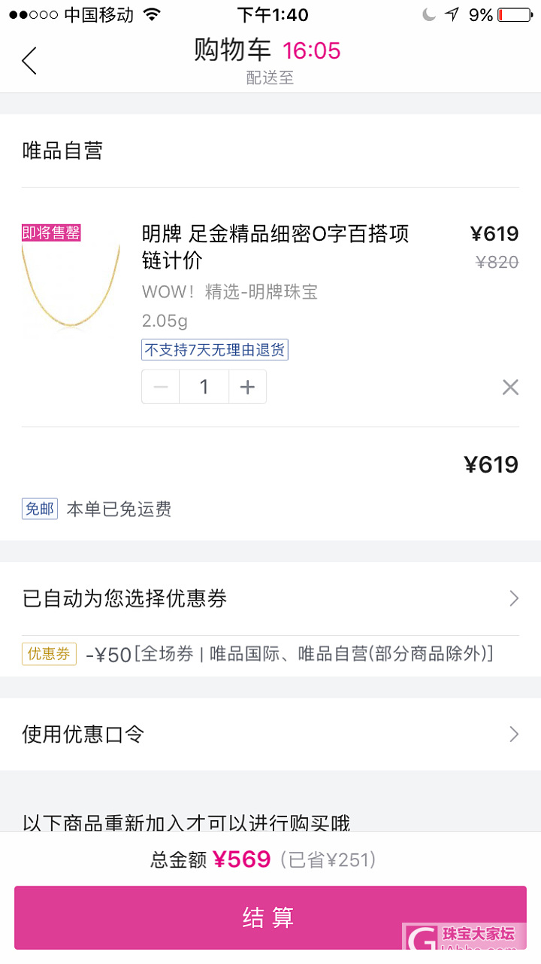This screenshot has width=541, height=964.
Task: Remove the necklace item with X icon
Action: (510, 388)
